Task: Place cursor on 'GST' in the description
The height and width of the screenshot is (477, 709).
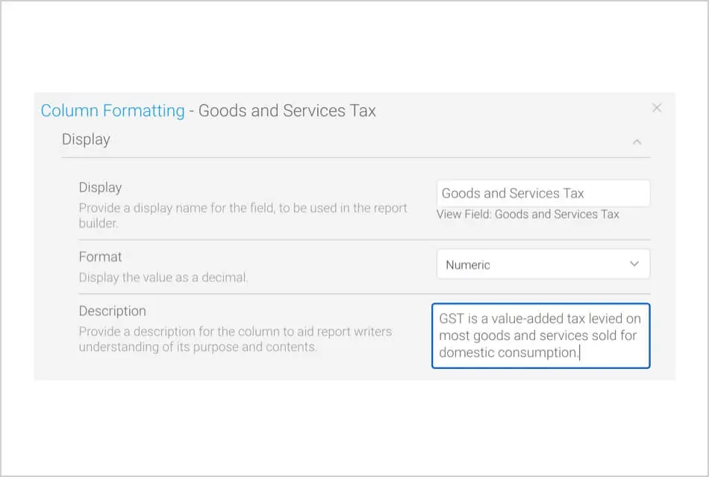Action: 452,318
